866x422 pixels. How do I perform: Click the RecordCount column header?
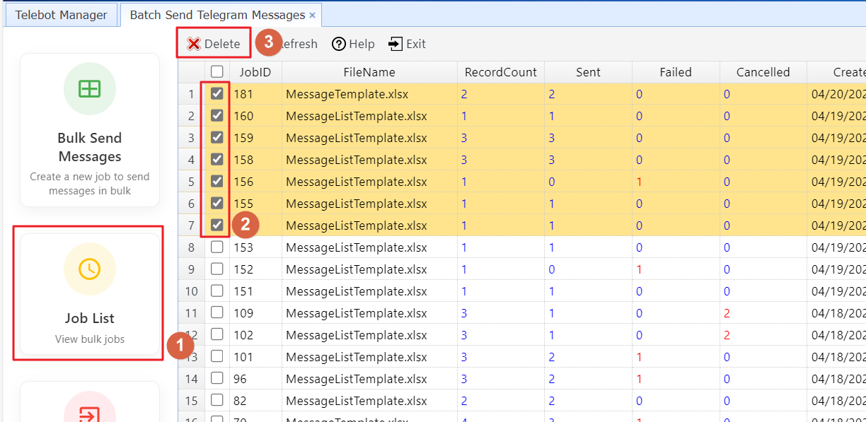[x=500, y=72]
